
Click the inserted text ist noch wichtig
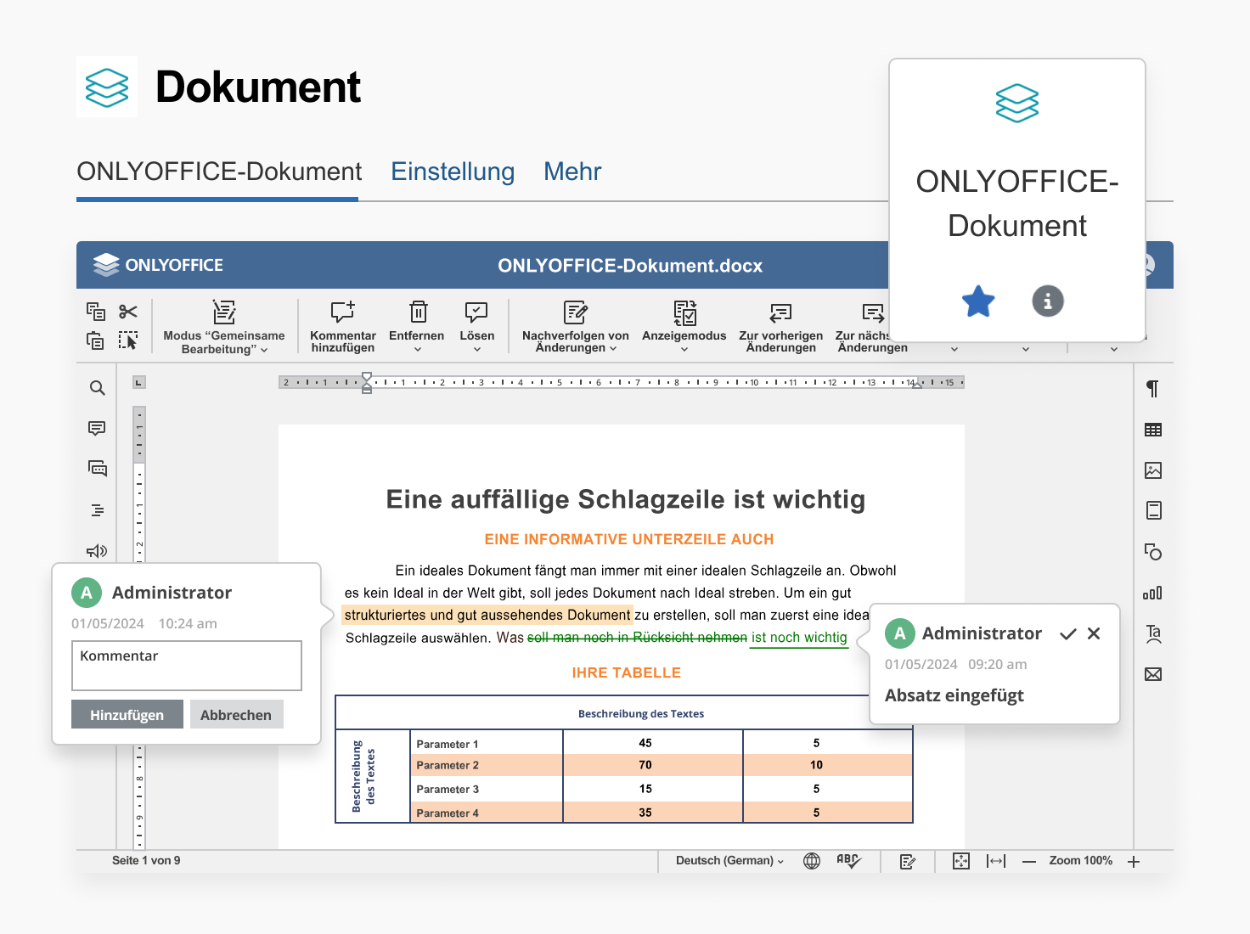799,638
